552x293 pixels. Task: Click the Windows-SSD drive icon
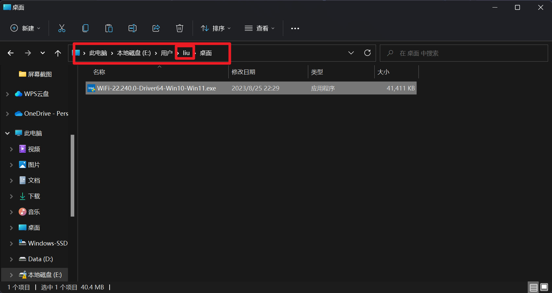pos(23,243)
